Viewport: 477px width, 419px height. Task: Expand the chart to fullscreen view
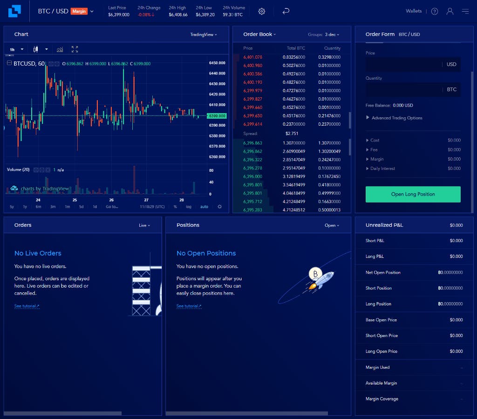click(75, 49)
